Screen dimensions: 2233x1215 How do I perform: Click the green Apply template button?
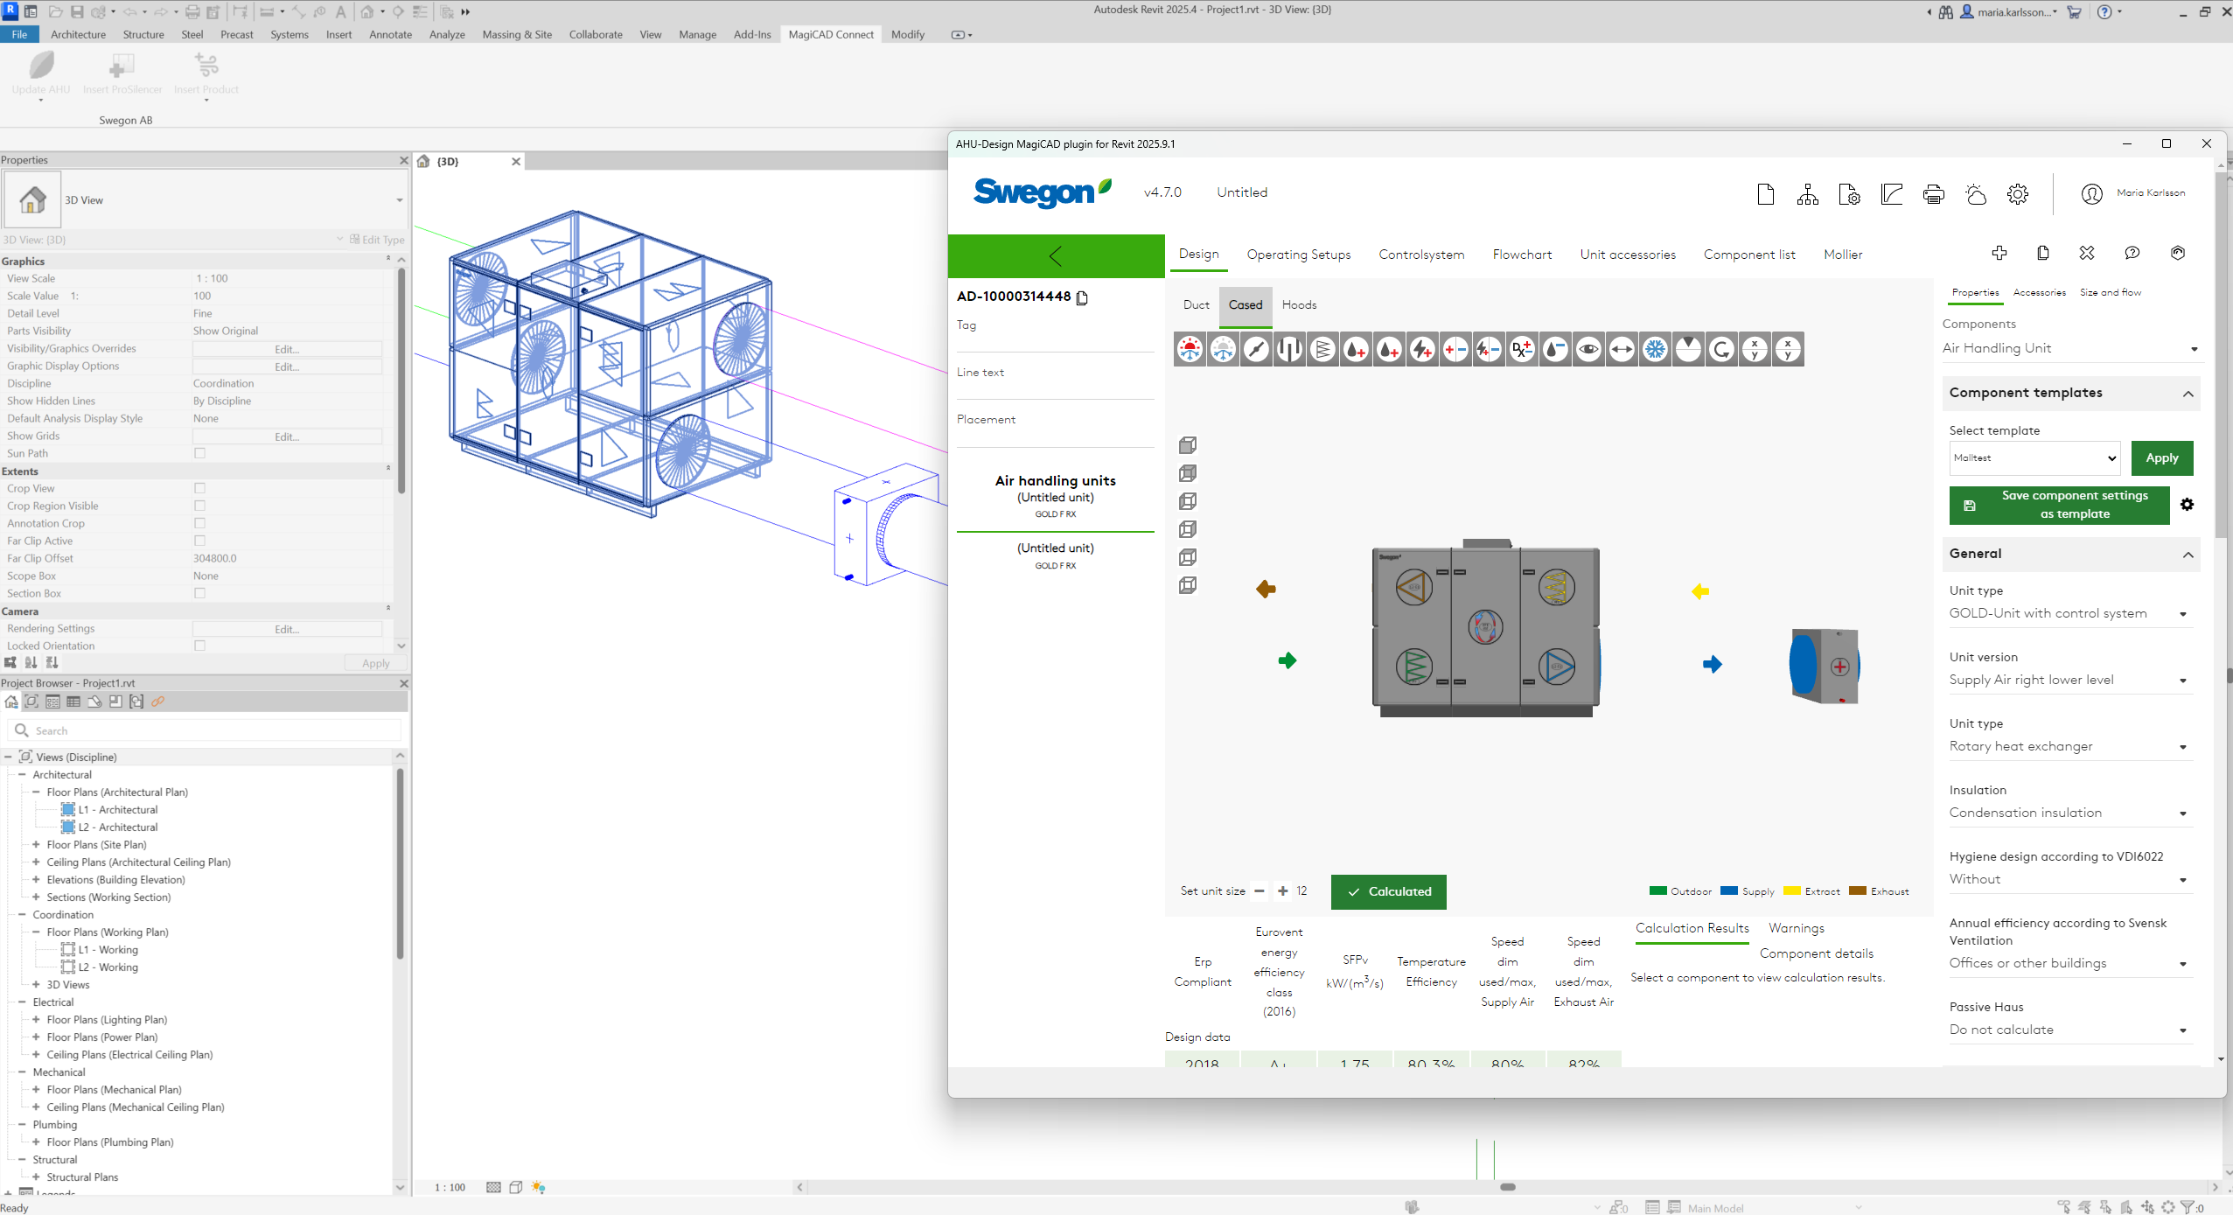(2161, 457)
